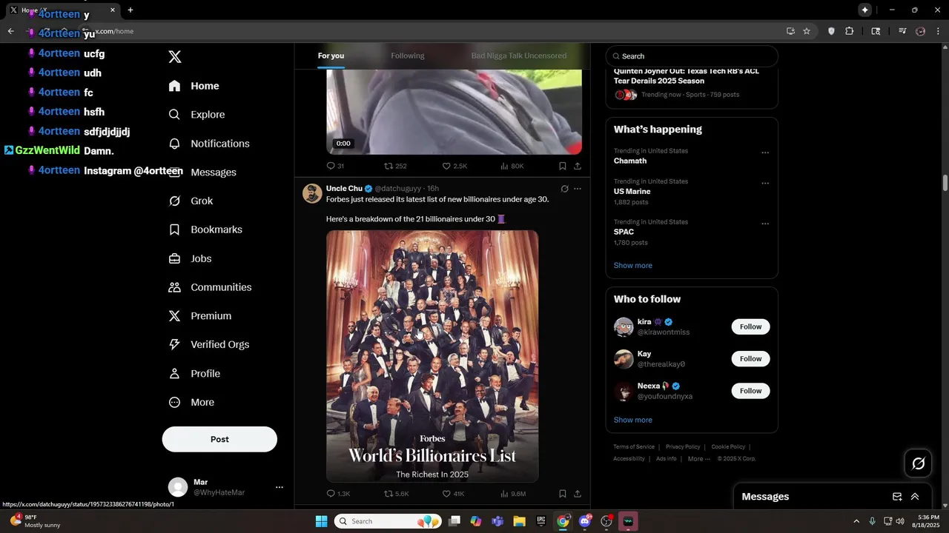Switch to the Following tab

[408, 56]
